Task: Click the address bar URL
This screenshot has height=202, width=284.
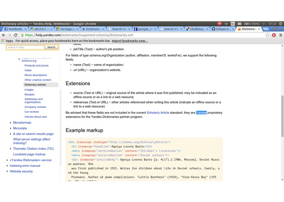Action: (x=79, y=35)
